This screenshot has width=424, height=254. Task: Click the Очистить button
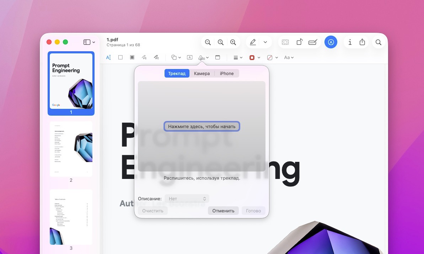tap(153, 211)
